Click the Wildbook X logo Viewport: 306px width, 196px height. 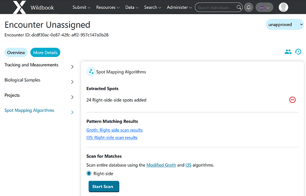(20, 7)
